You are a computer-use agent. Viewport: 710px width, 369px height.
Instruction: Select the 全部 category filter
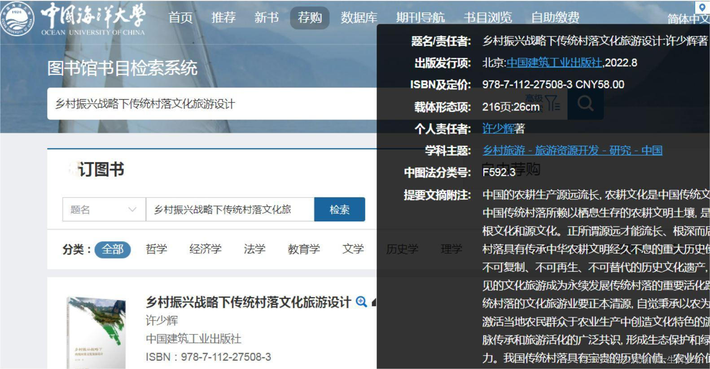(x=112, y=249)
